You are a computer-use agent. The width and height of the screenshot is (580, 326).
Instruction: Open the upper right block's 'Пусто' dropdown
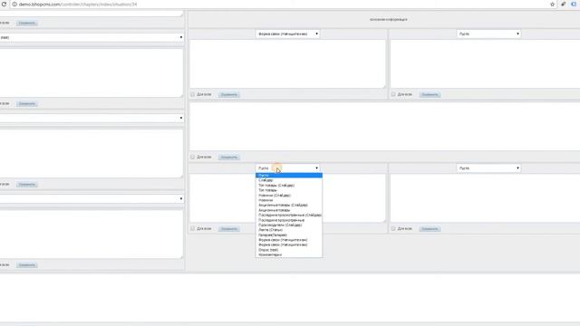tap(488, 34)
